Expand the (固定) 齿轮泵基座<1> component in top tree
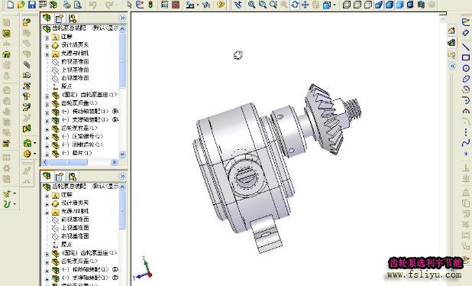 47,96
